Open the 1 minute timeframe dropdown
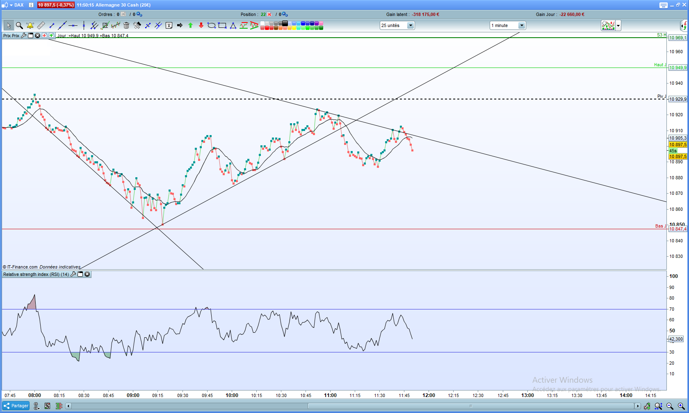This screenshot has height=413, width=689. 508,25
